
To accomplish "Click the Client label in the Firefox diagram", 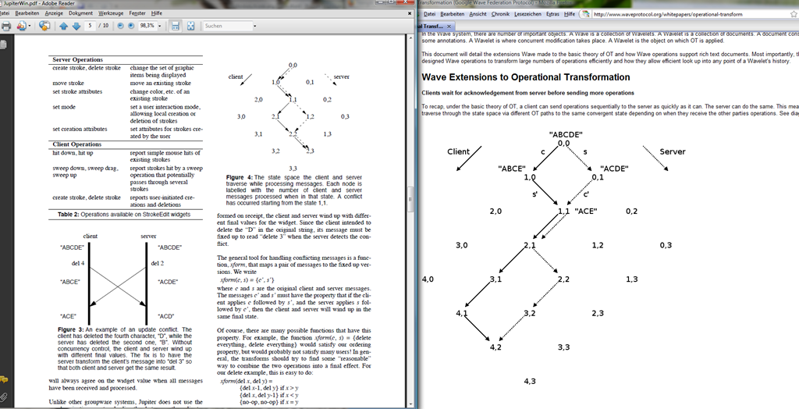I will (458, 151).
